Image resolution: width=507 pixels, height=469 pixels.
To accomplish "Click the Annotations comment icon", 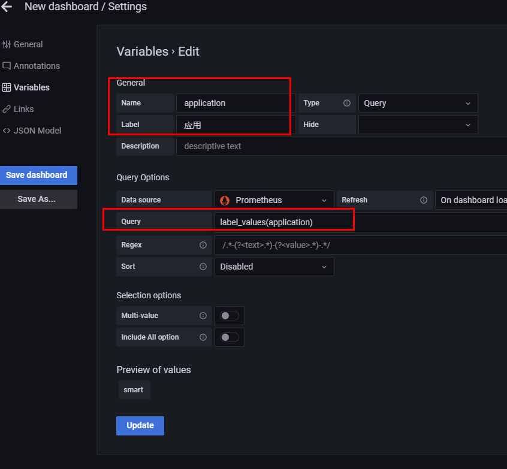I will [x=7, y=66].
